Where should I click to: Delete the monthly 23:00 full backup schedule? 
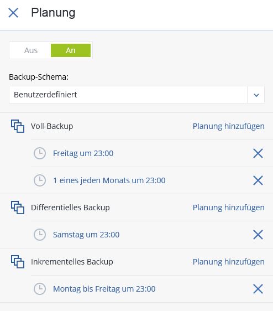[258, 180]
